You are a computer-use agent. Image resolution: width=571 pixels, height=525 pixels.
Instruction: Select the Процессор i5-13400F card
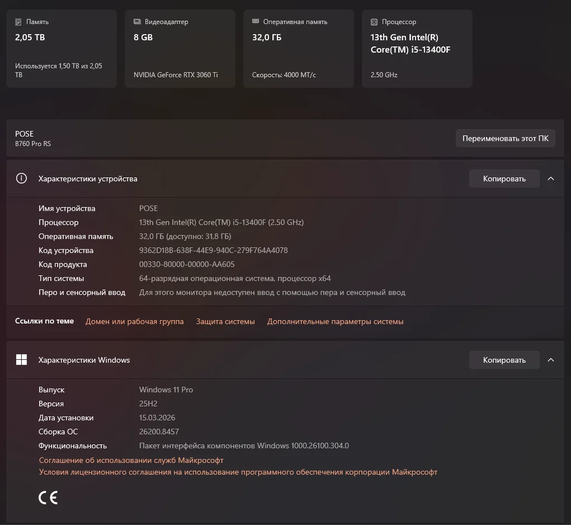pos(417,49)
